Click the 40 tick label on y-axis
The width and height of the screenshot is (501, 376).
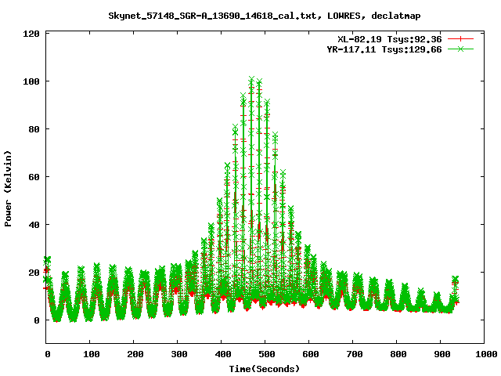coord(34,225)
